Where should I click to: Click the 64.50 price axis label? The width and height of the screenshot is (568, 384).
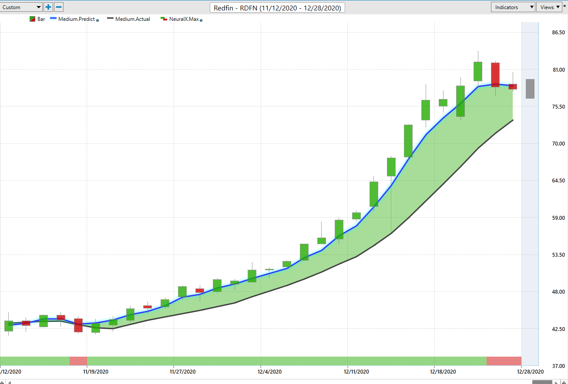pos(559,180)
